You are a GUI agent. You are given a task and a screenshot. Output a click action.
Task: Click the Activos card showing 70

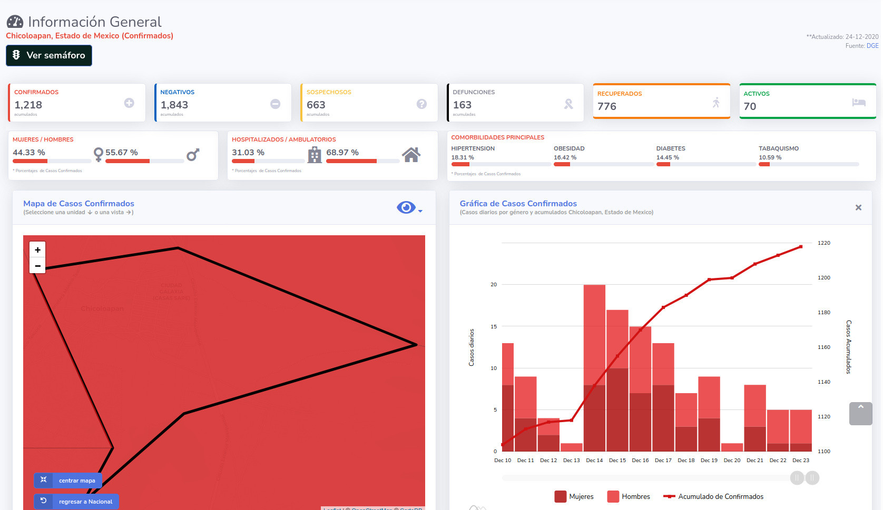[x=808, y=101]
